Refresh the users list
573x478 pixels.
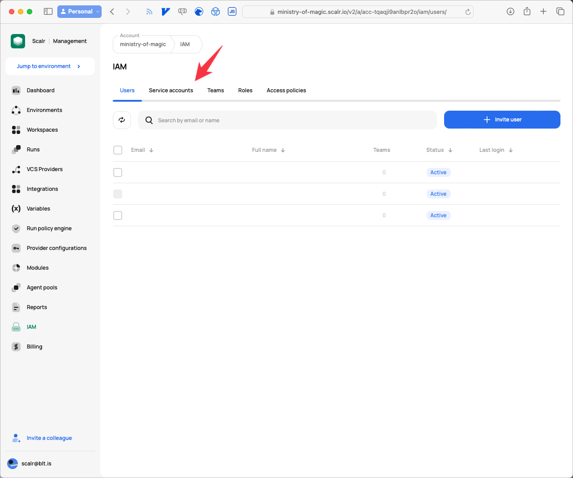[122, 120]
